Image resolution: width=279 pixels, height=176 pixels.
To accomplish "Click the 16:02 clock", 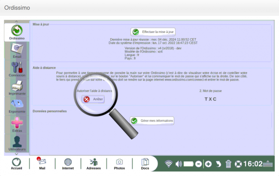I will 253,164.
